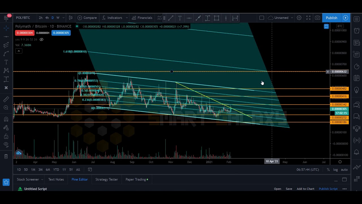Toggle log scale
362x204 pixels.
(335, 169)
